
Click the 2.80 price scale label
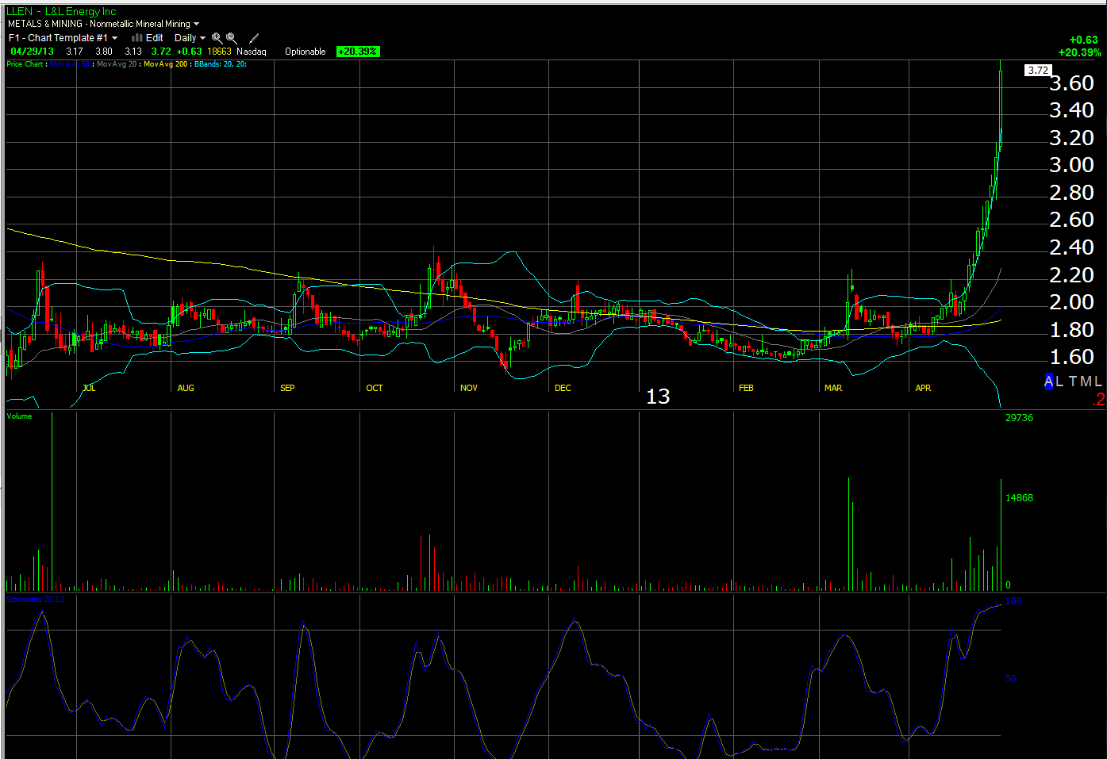(1071, 193)
